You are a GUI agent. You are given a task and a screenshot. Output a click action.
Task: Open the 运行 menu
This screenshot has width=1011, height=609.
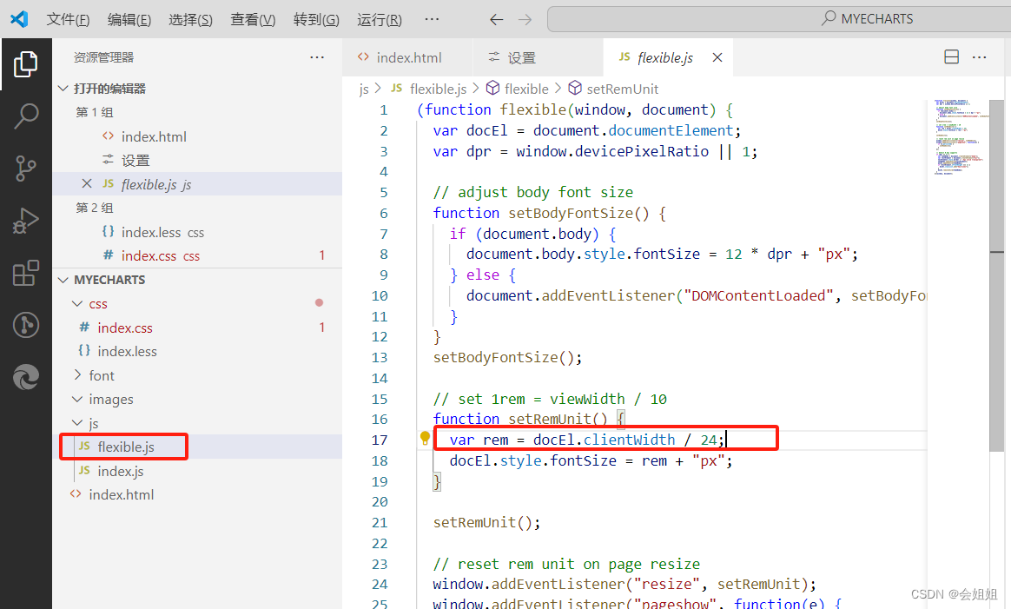pos(379,18)
